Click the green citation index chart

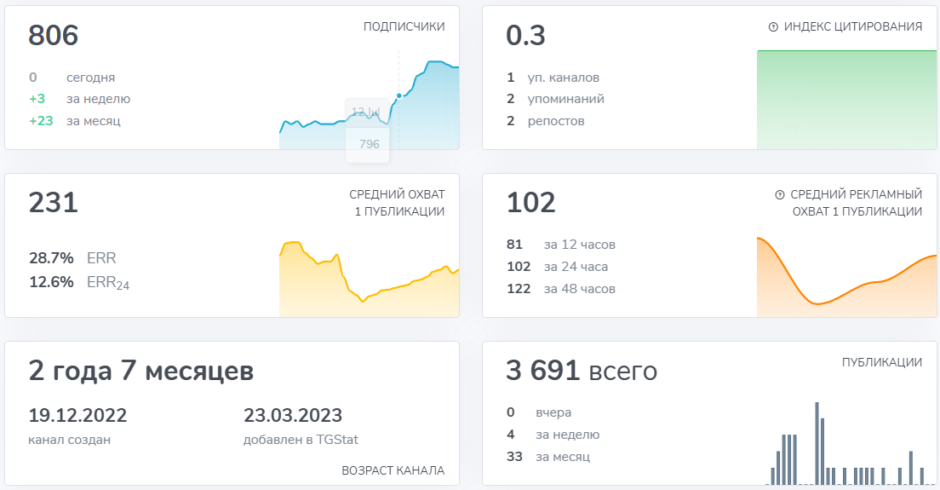click(846, 100)
